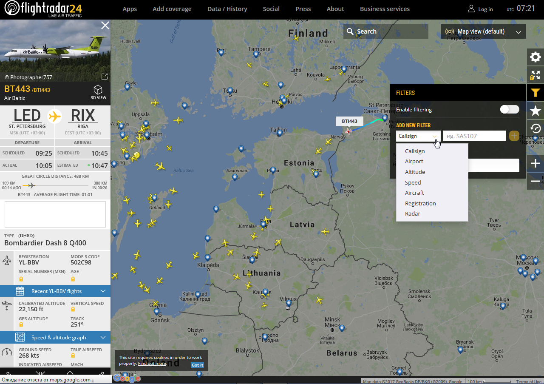Click the Log in user icon

471,9
